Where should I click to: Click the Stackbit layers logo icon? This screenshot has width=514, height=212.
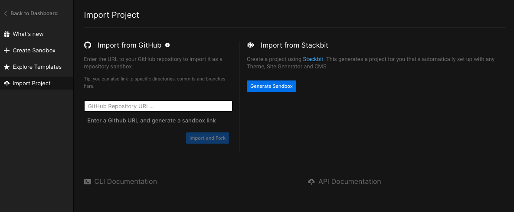click(250, 45)
